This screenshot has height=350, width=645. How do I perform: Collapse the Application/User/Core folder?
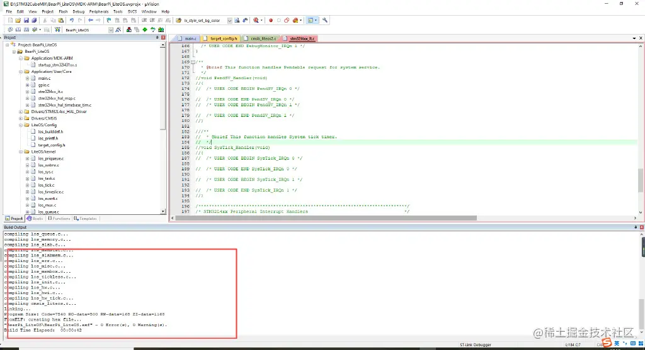point(21,72)
